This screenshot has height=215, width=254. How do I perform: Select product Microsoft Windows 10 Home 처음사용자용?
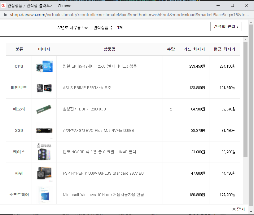pyautogui.click(x=103, y=195)
